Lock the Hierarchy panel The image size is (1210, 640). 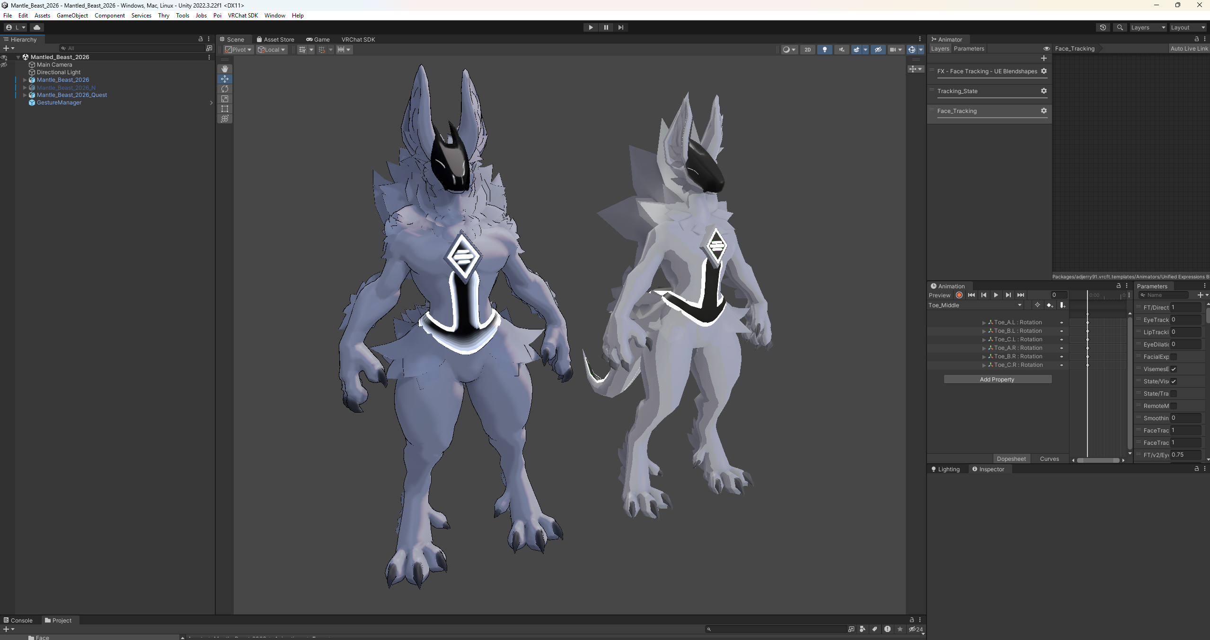point(201,39)
